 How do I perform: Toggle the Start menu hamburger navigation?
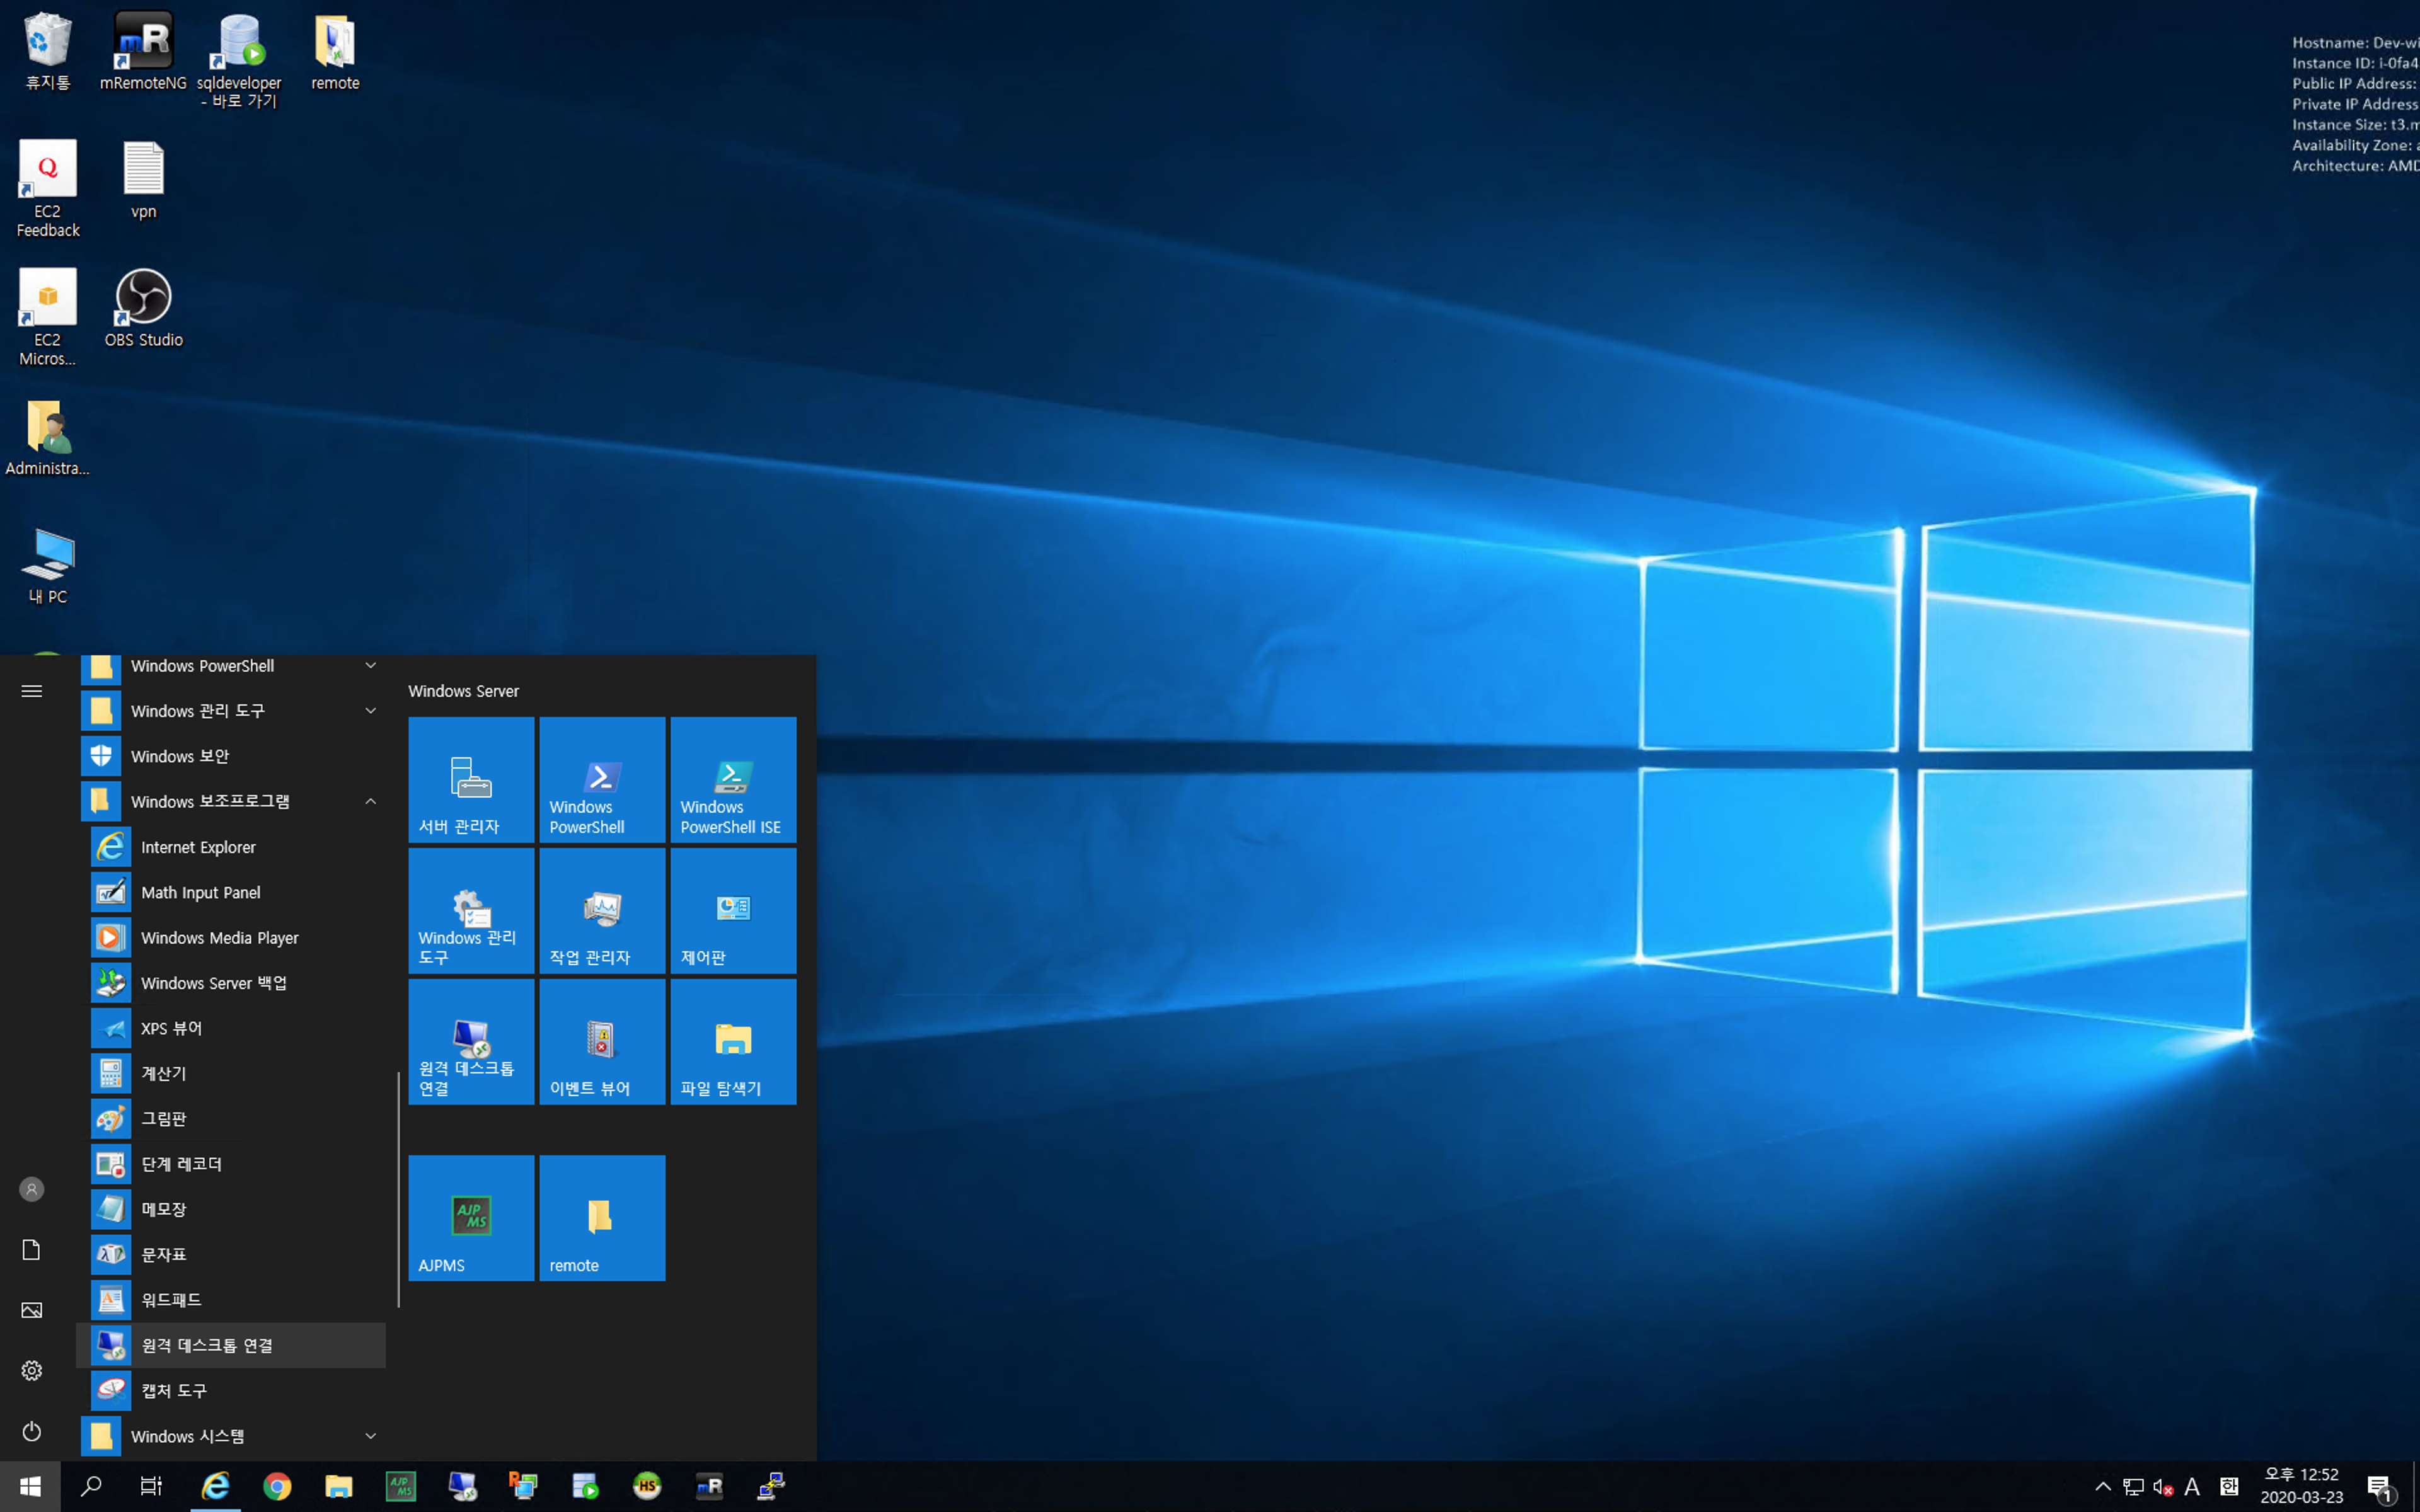point(32,691)
